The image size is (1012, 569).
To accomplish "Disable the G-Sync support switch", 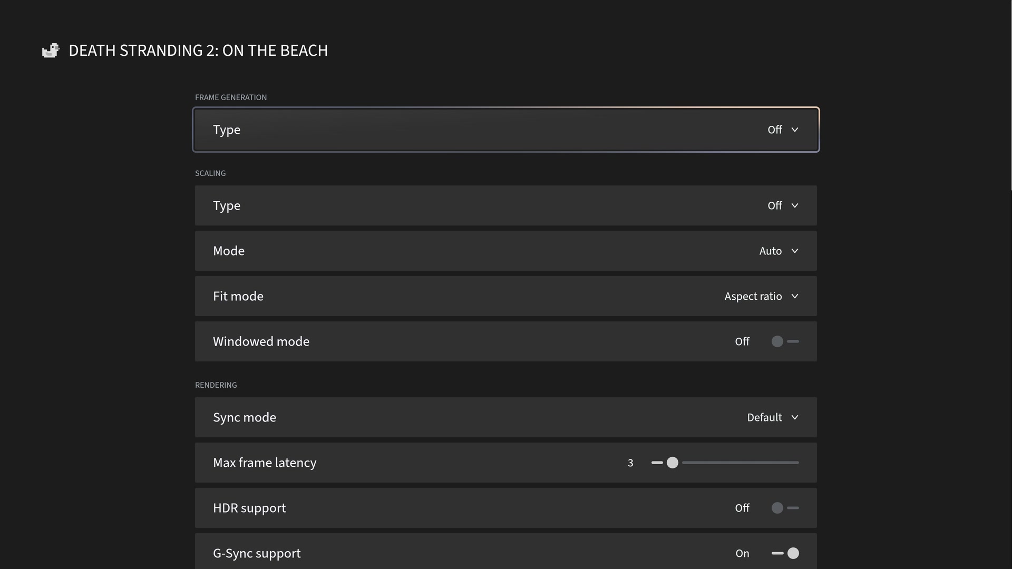I will 785,553.
